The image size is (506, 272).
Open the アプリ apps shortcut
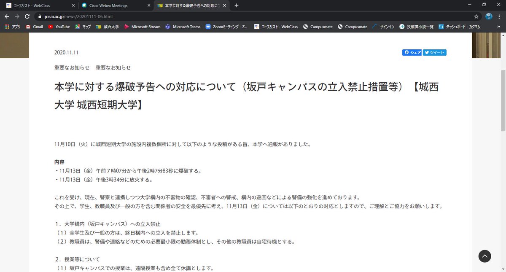pyautogui.click(x=12, y=27)
